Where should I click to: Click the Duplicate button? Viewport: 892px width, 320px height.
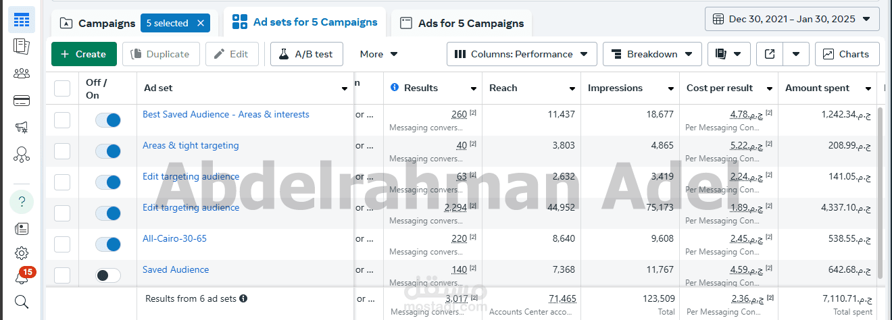[161, 54]
